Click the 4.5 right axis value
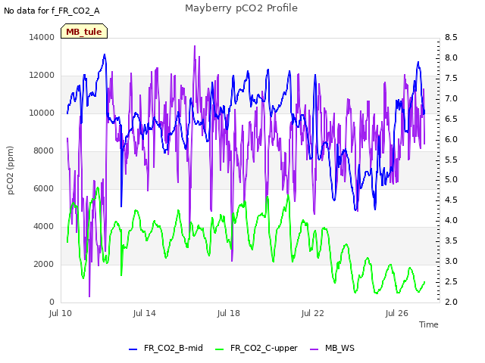The image size is (485, 363). click(451, 200)
